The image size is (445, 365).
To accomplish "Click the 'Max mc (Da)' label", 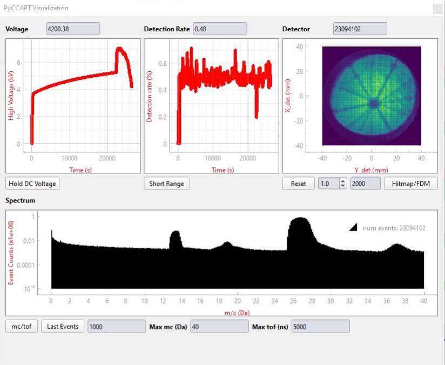I will (x=168, y=327).
